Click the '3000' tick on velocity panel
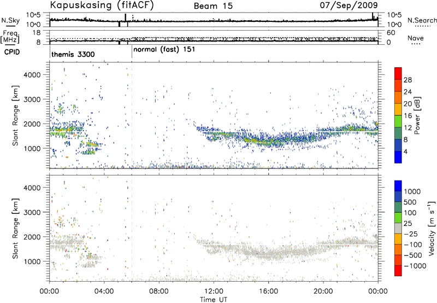The height and width of the screenshot is (303, 437). (32, 212)
